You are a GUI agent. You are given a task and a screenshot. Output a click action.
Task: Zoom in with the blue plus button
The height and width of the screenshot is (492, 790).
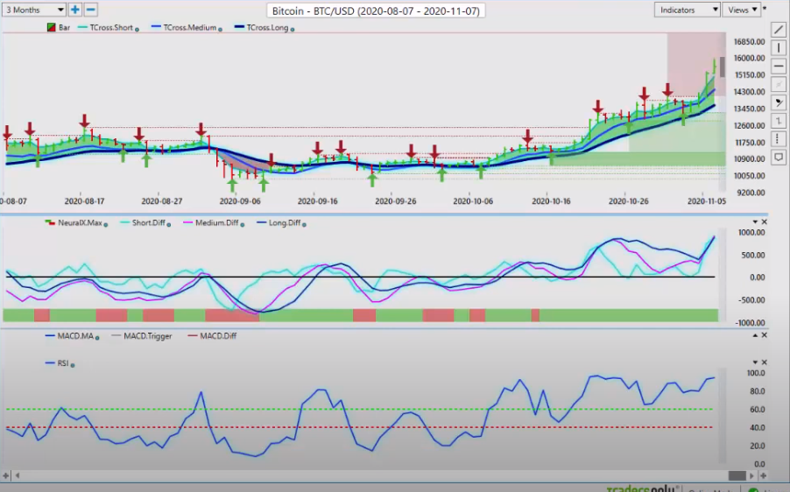(75, 10)
